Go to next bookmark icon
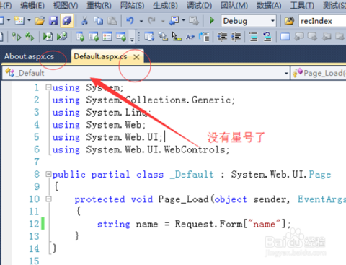The width and height of the screenshot is (346, 265). pos(312,37)
